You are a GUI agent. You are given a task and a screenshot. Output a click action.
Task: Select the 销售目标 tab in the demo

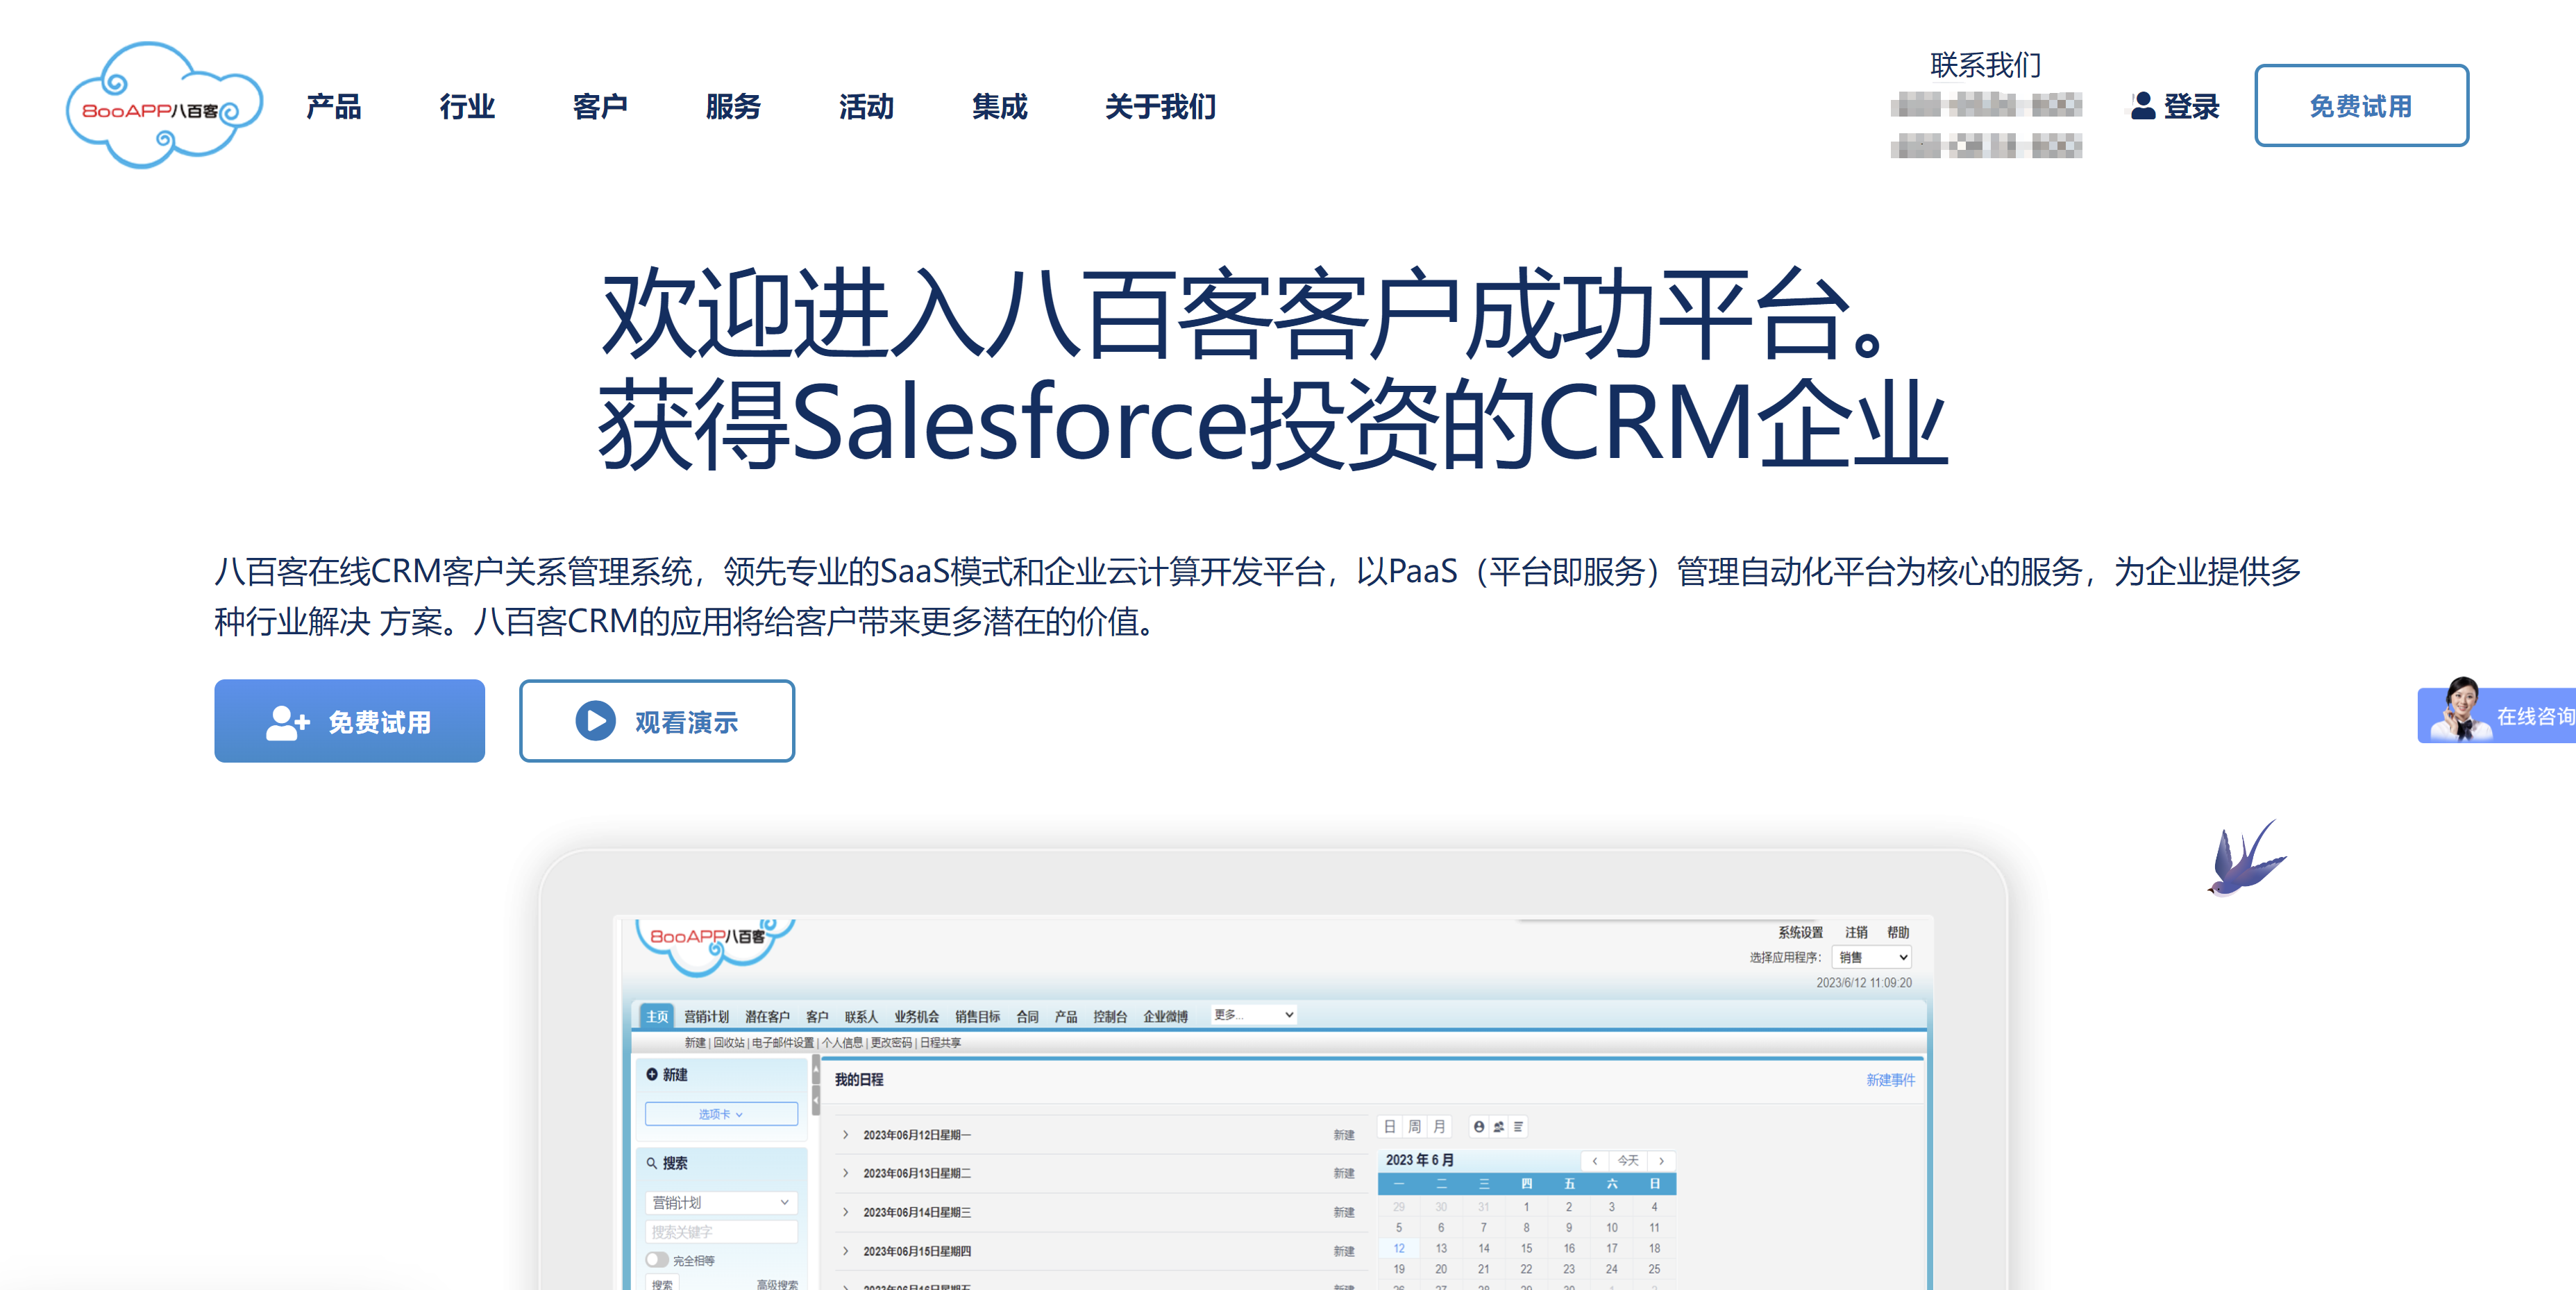click(x=977, y=1016)
